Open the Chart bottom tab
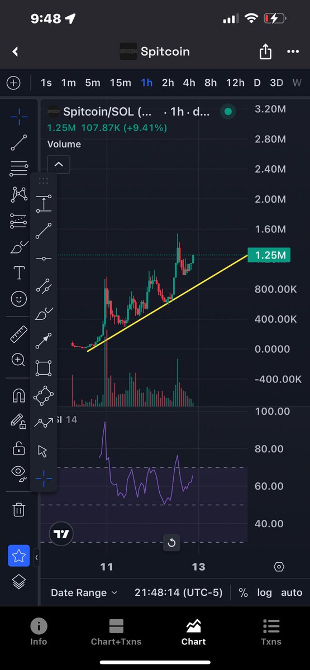This screenshot has height=670, width=310. coord(194,632)
